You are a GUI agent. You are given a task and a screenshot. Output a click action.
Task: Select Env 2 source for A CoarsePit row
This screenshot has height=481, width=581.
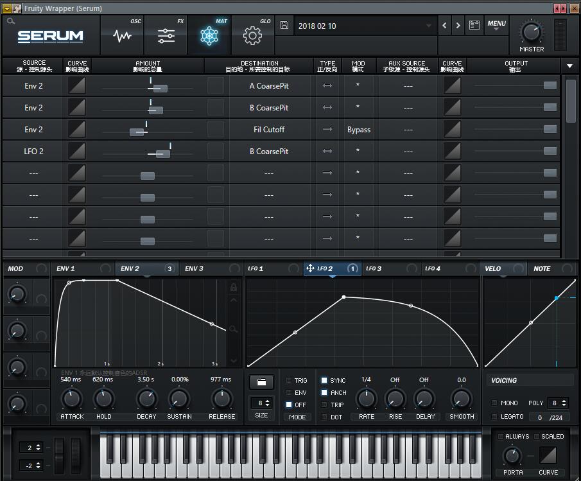pos(33,86)
